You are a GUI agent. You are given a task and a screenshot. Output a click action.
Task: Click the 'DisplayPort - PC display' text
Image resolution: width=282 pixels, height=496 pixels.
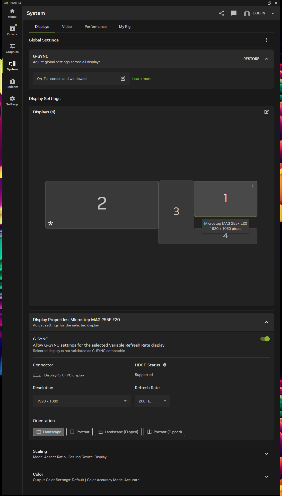[x=64, y=375]
